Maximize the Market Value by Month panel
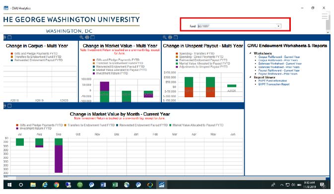 (9, 106)
